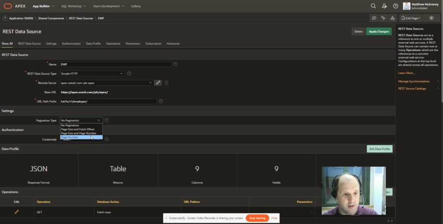The image size is (443, 224).
Task: Click into the URL Path Prefix field
Action: click(x=108, y=101)
